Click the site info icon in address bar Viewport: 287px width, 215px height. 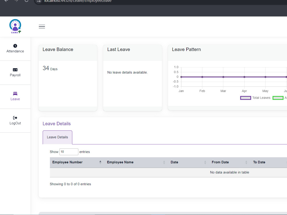(39, 1)
